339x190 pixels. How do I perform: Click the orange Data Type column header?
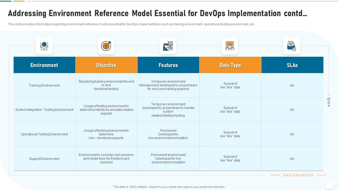click(230, 65)
